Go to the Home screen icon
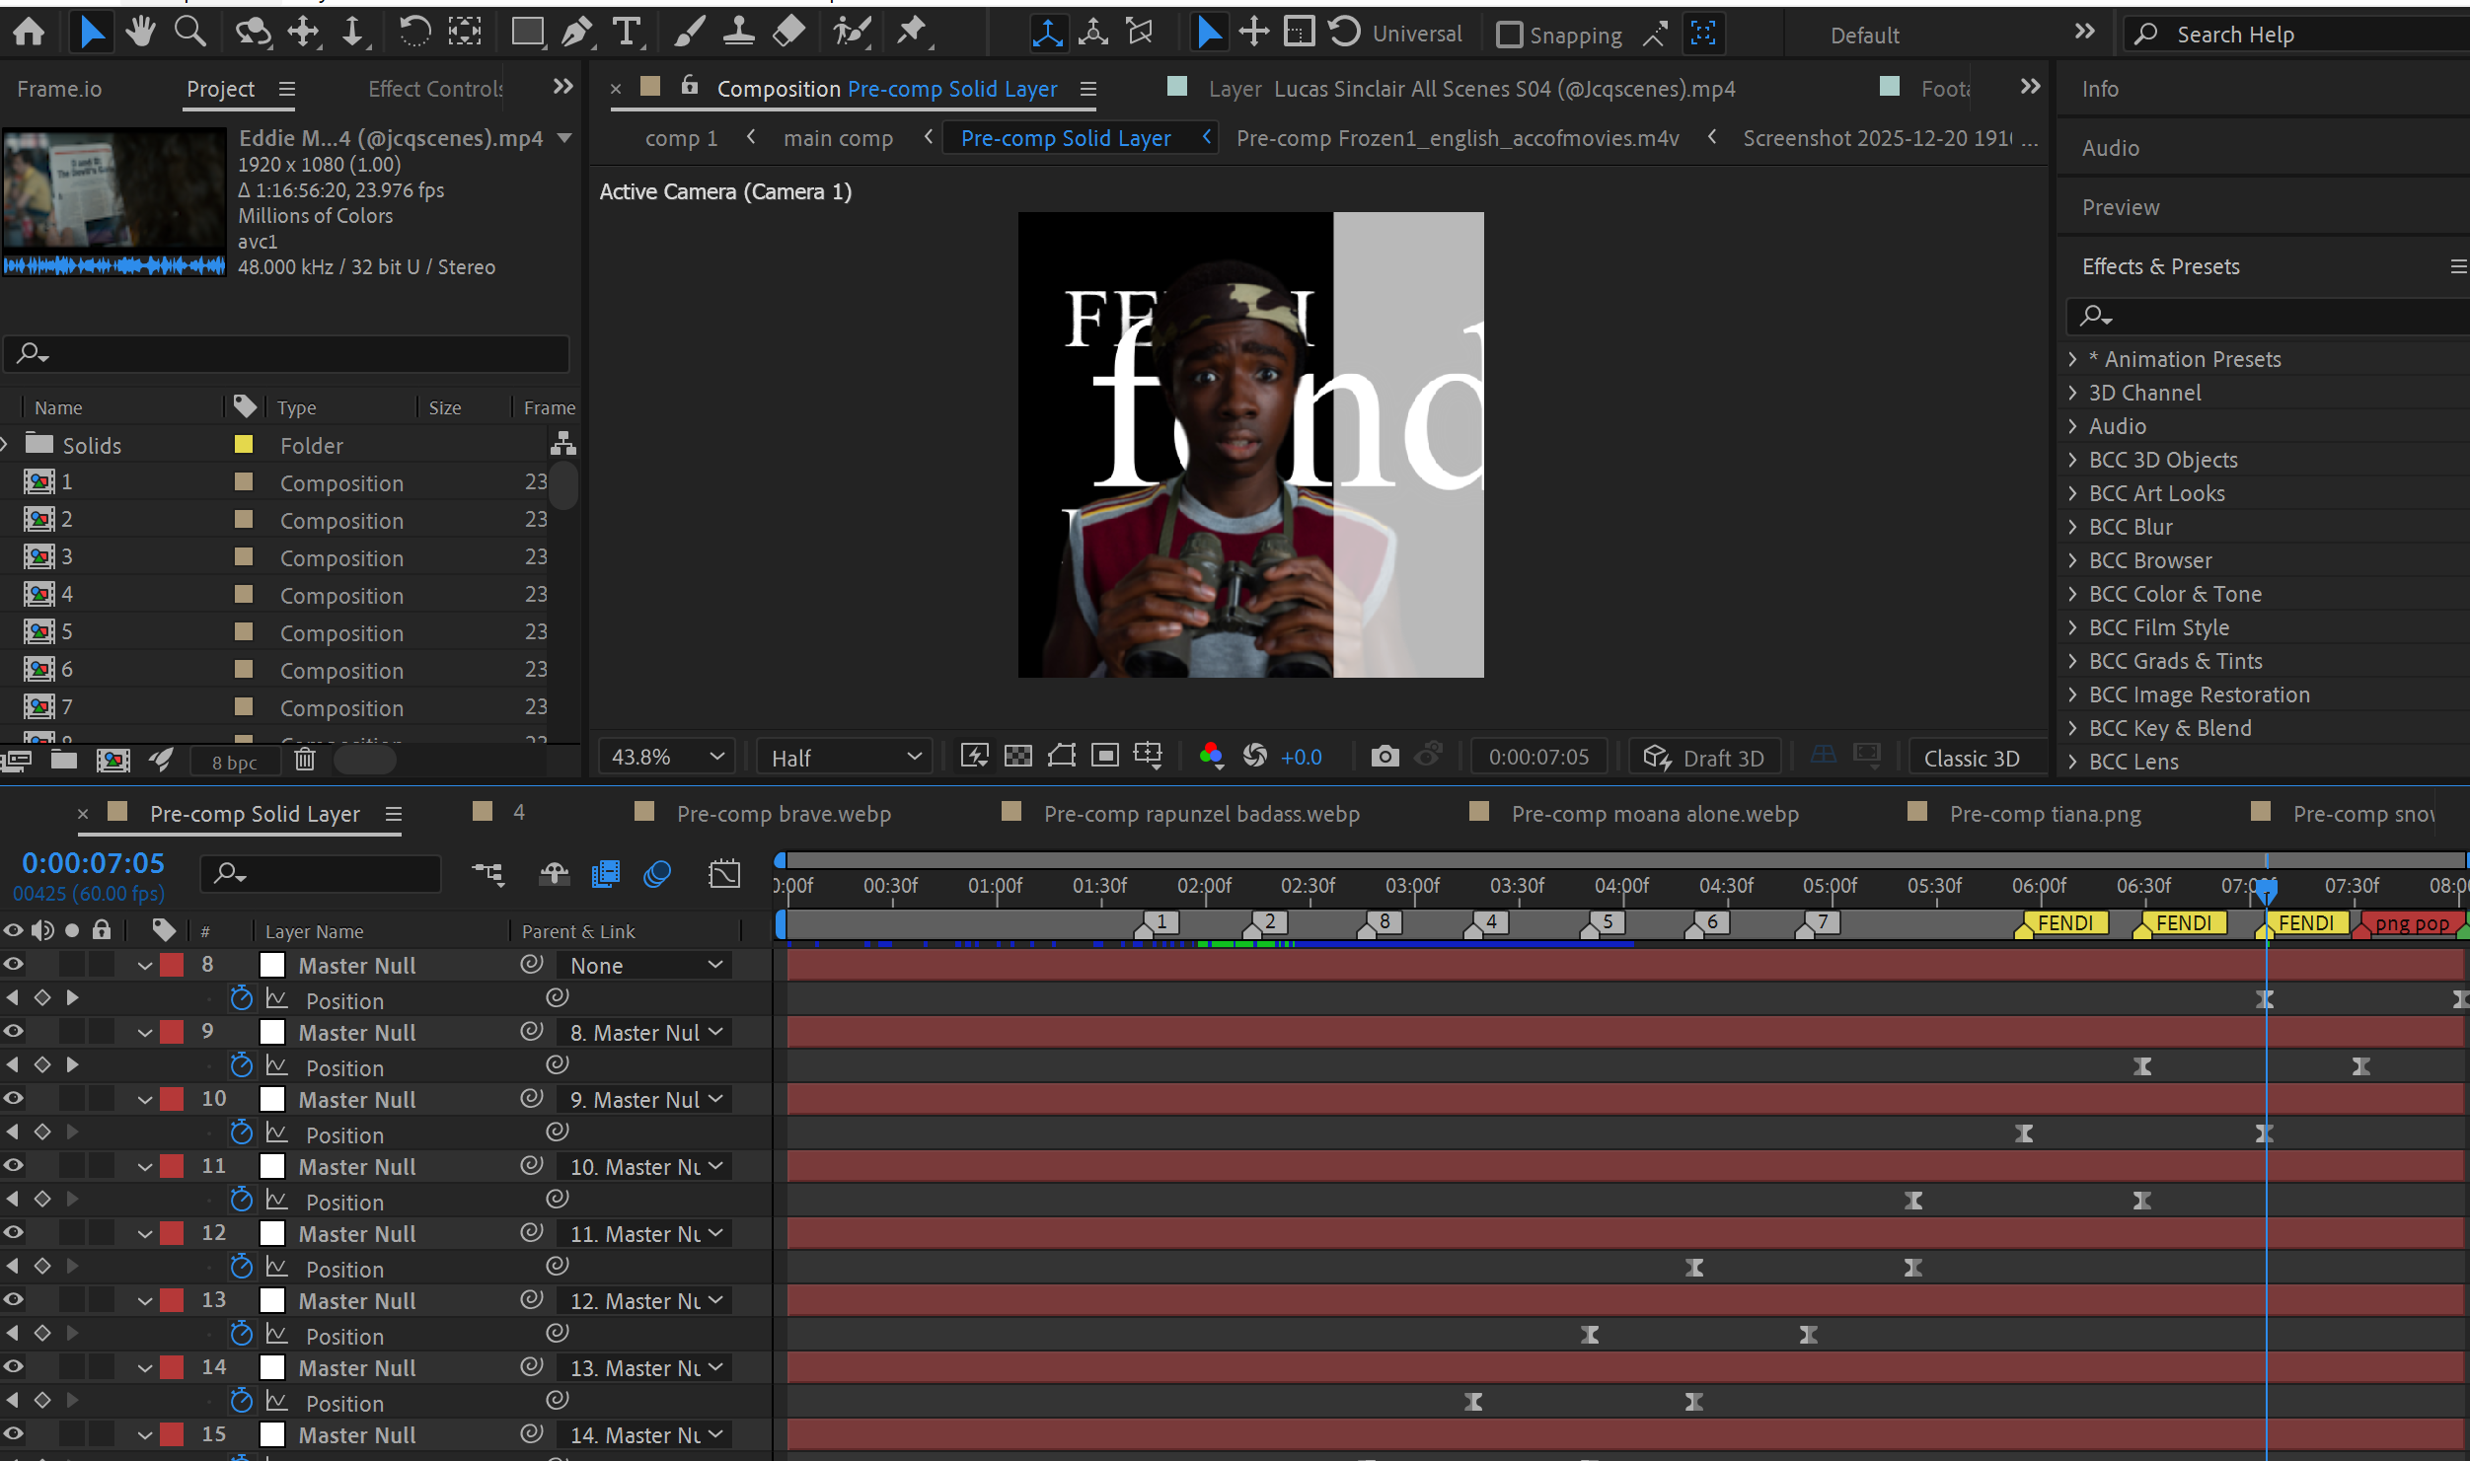 point(29,33)
